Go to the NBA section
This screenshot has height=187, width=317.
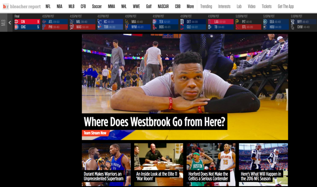59,6
